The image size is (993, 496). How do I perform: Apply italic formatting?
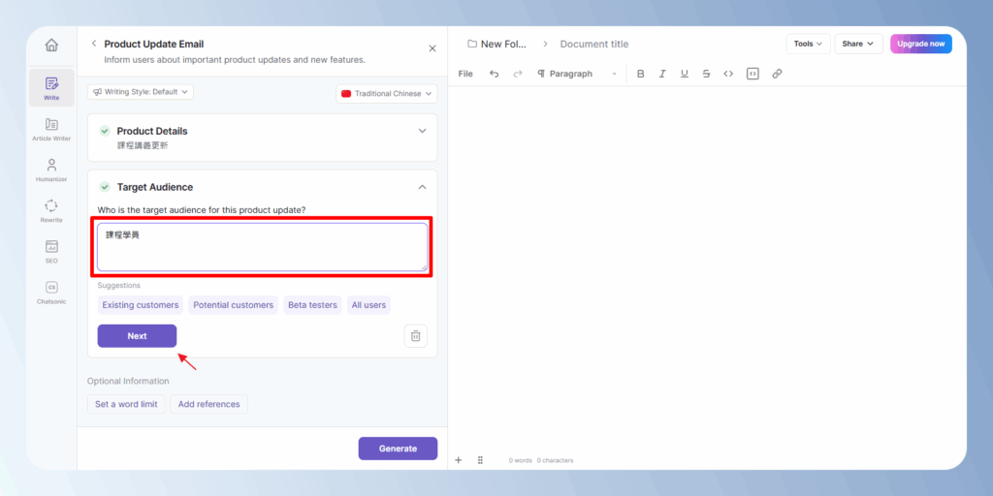662,74
